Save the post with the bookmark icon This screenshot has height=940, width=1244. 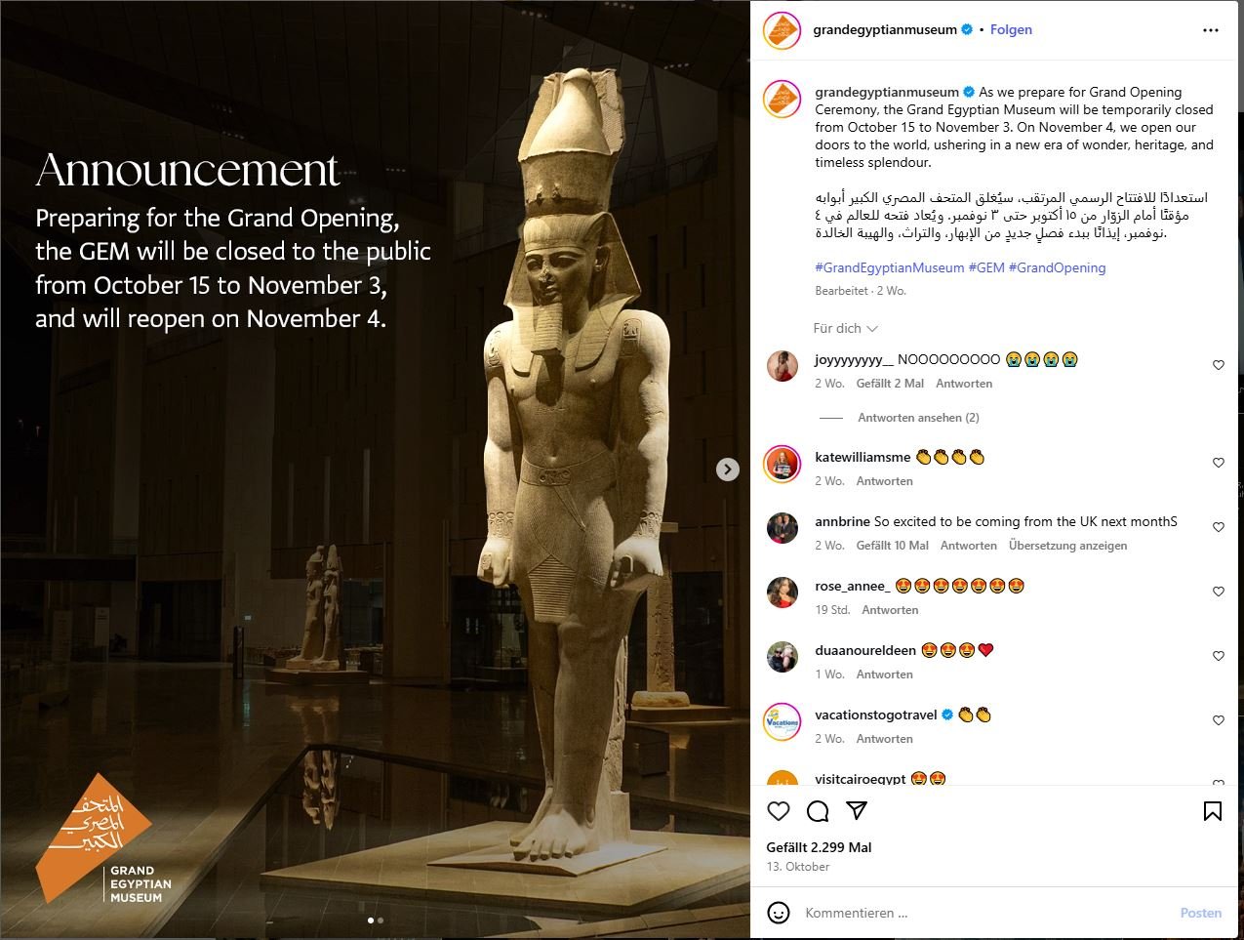[1213, 811]
